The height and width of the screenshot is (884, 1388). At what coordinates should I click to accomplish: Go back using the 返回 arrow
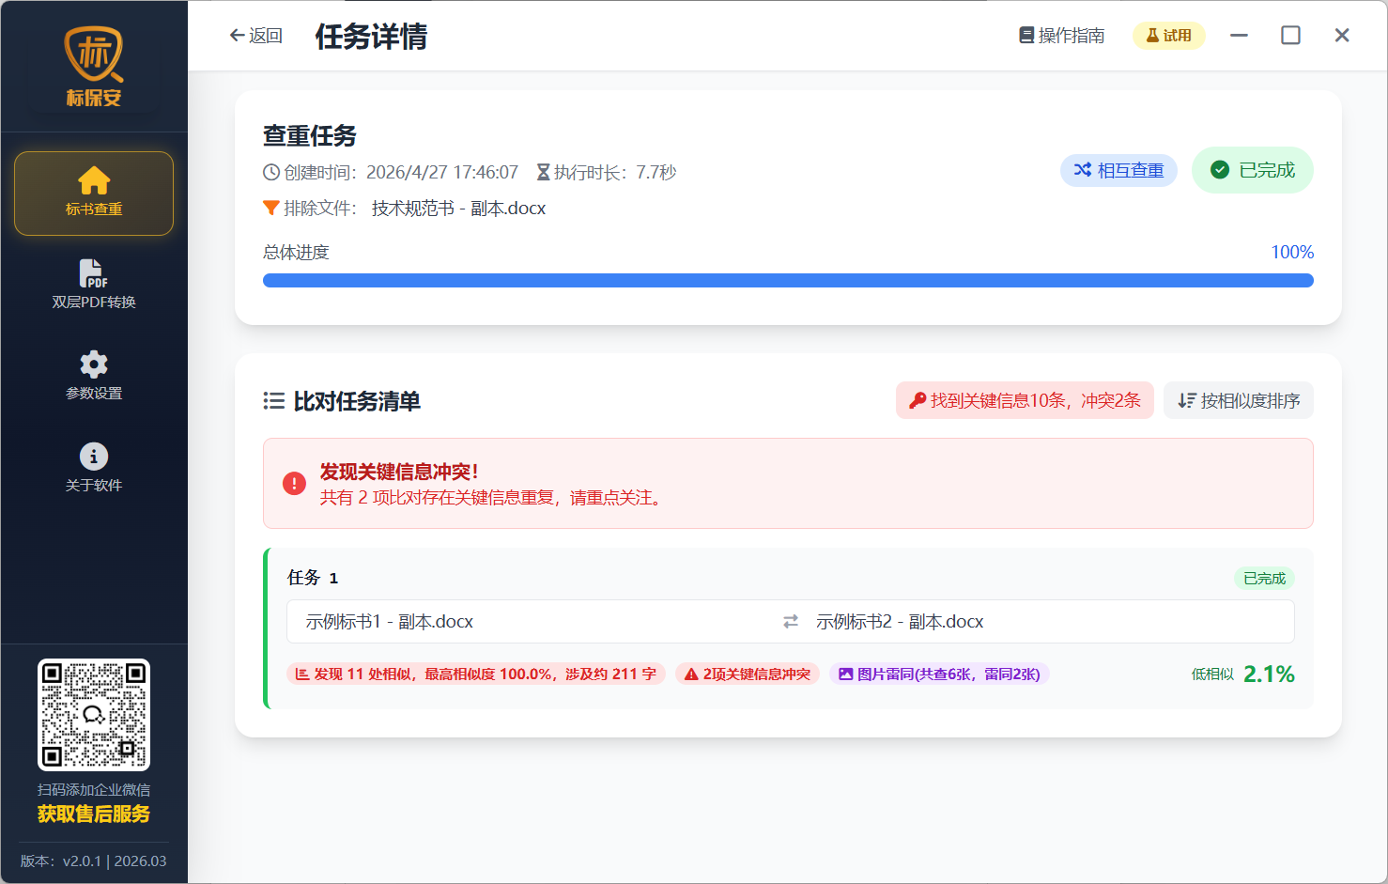pos(255,36)
